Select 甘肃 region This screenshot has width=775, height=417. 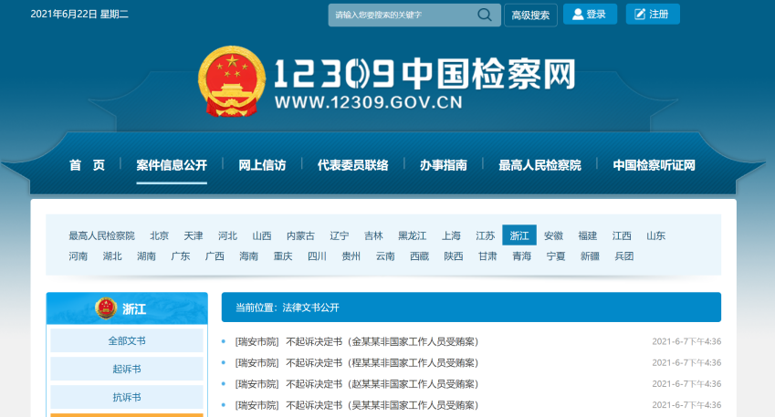(x=487, y=255)
